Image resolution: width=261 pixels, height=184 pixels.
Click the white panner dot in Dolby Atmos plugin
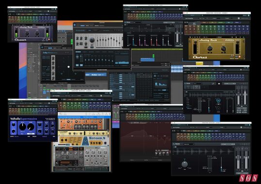pos(68,67)
